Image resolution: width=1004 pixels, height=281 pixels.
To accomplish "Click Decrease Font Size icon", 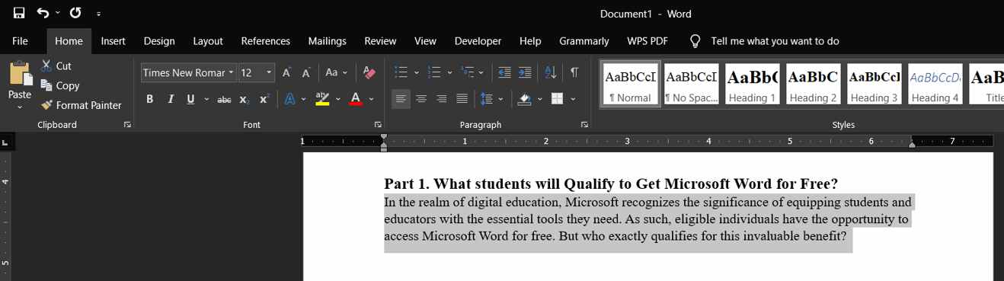I will 306,73.
